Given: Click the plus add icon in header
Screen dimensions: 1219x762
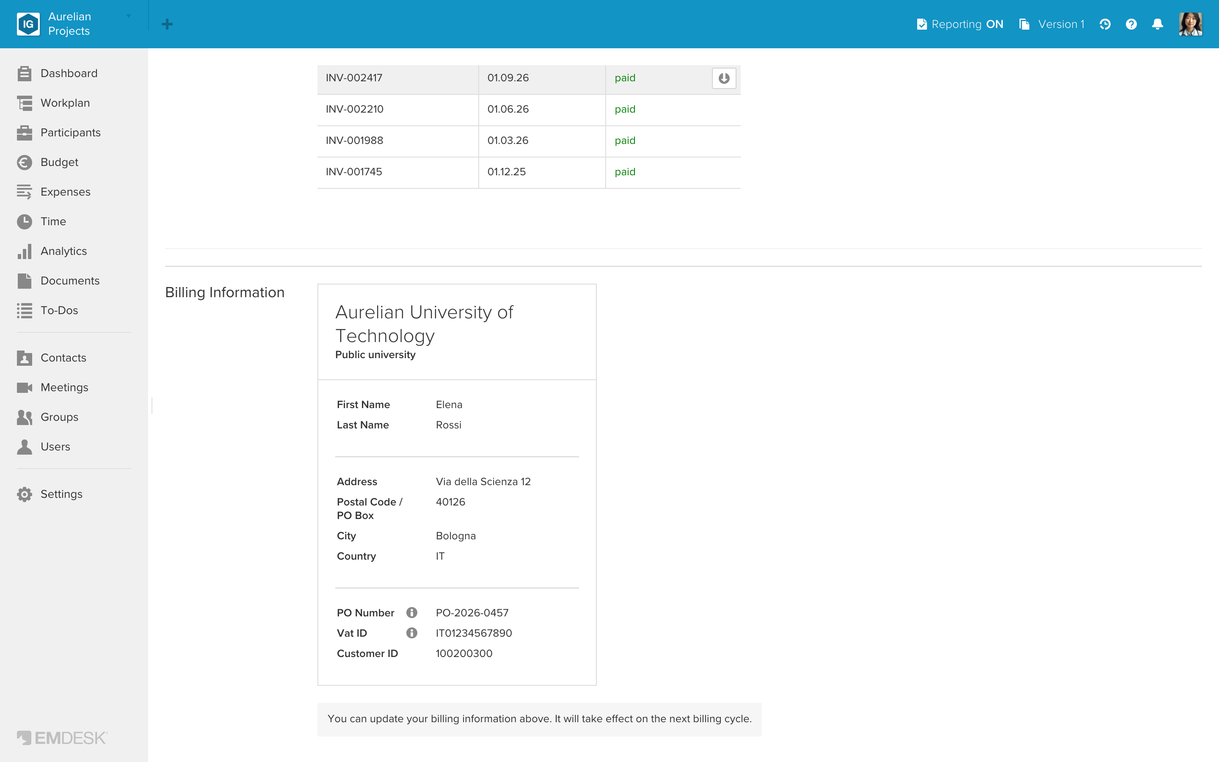Looking at the screenshot, I should pos(167,24).
